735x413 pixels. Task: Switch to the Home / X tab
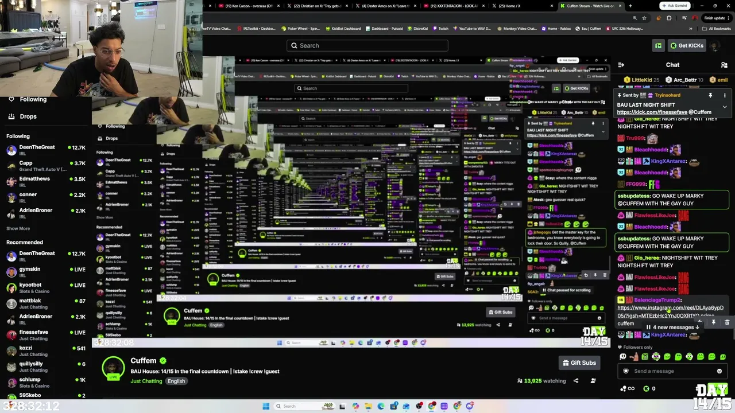coord(523,6)
